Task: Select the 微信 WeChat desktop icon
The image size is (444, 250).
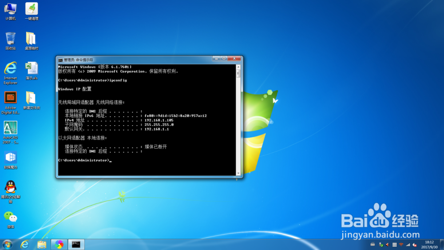Action: pyautogui.click(x=11, y=220)
